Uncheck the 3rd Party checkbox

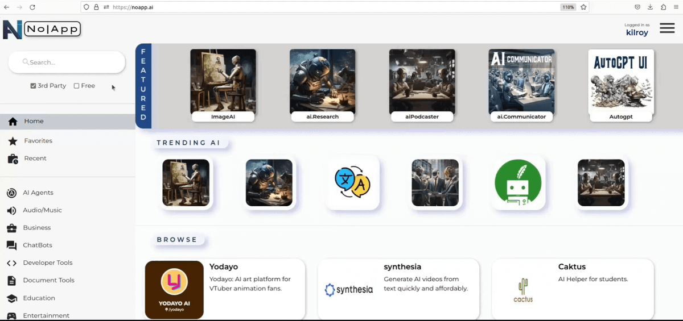tap(34, 86)
